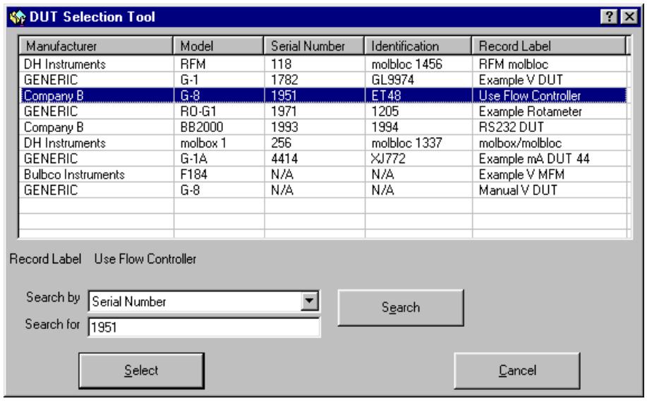
Task: Click serial number cell 1782
Action: (x=315, y=80)
